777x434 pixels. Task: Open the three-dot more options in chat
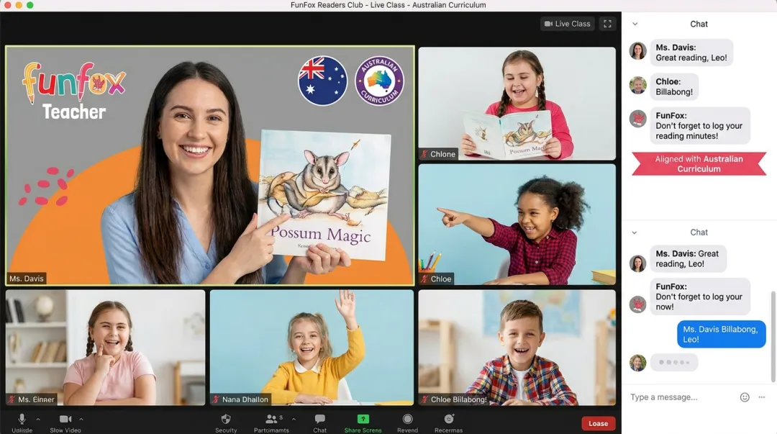tap(762, 397)
